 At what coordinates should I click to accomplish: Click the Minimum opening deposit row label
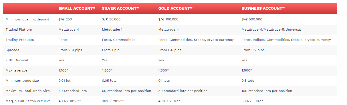(27, 19)
